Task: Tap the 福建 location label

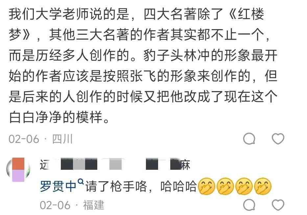Action: 94,205
